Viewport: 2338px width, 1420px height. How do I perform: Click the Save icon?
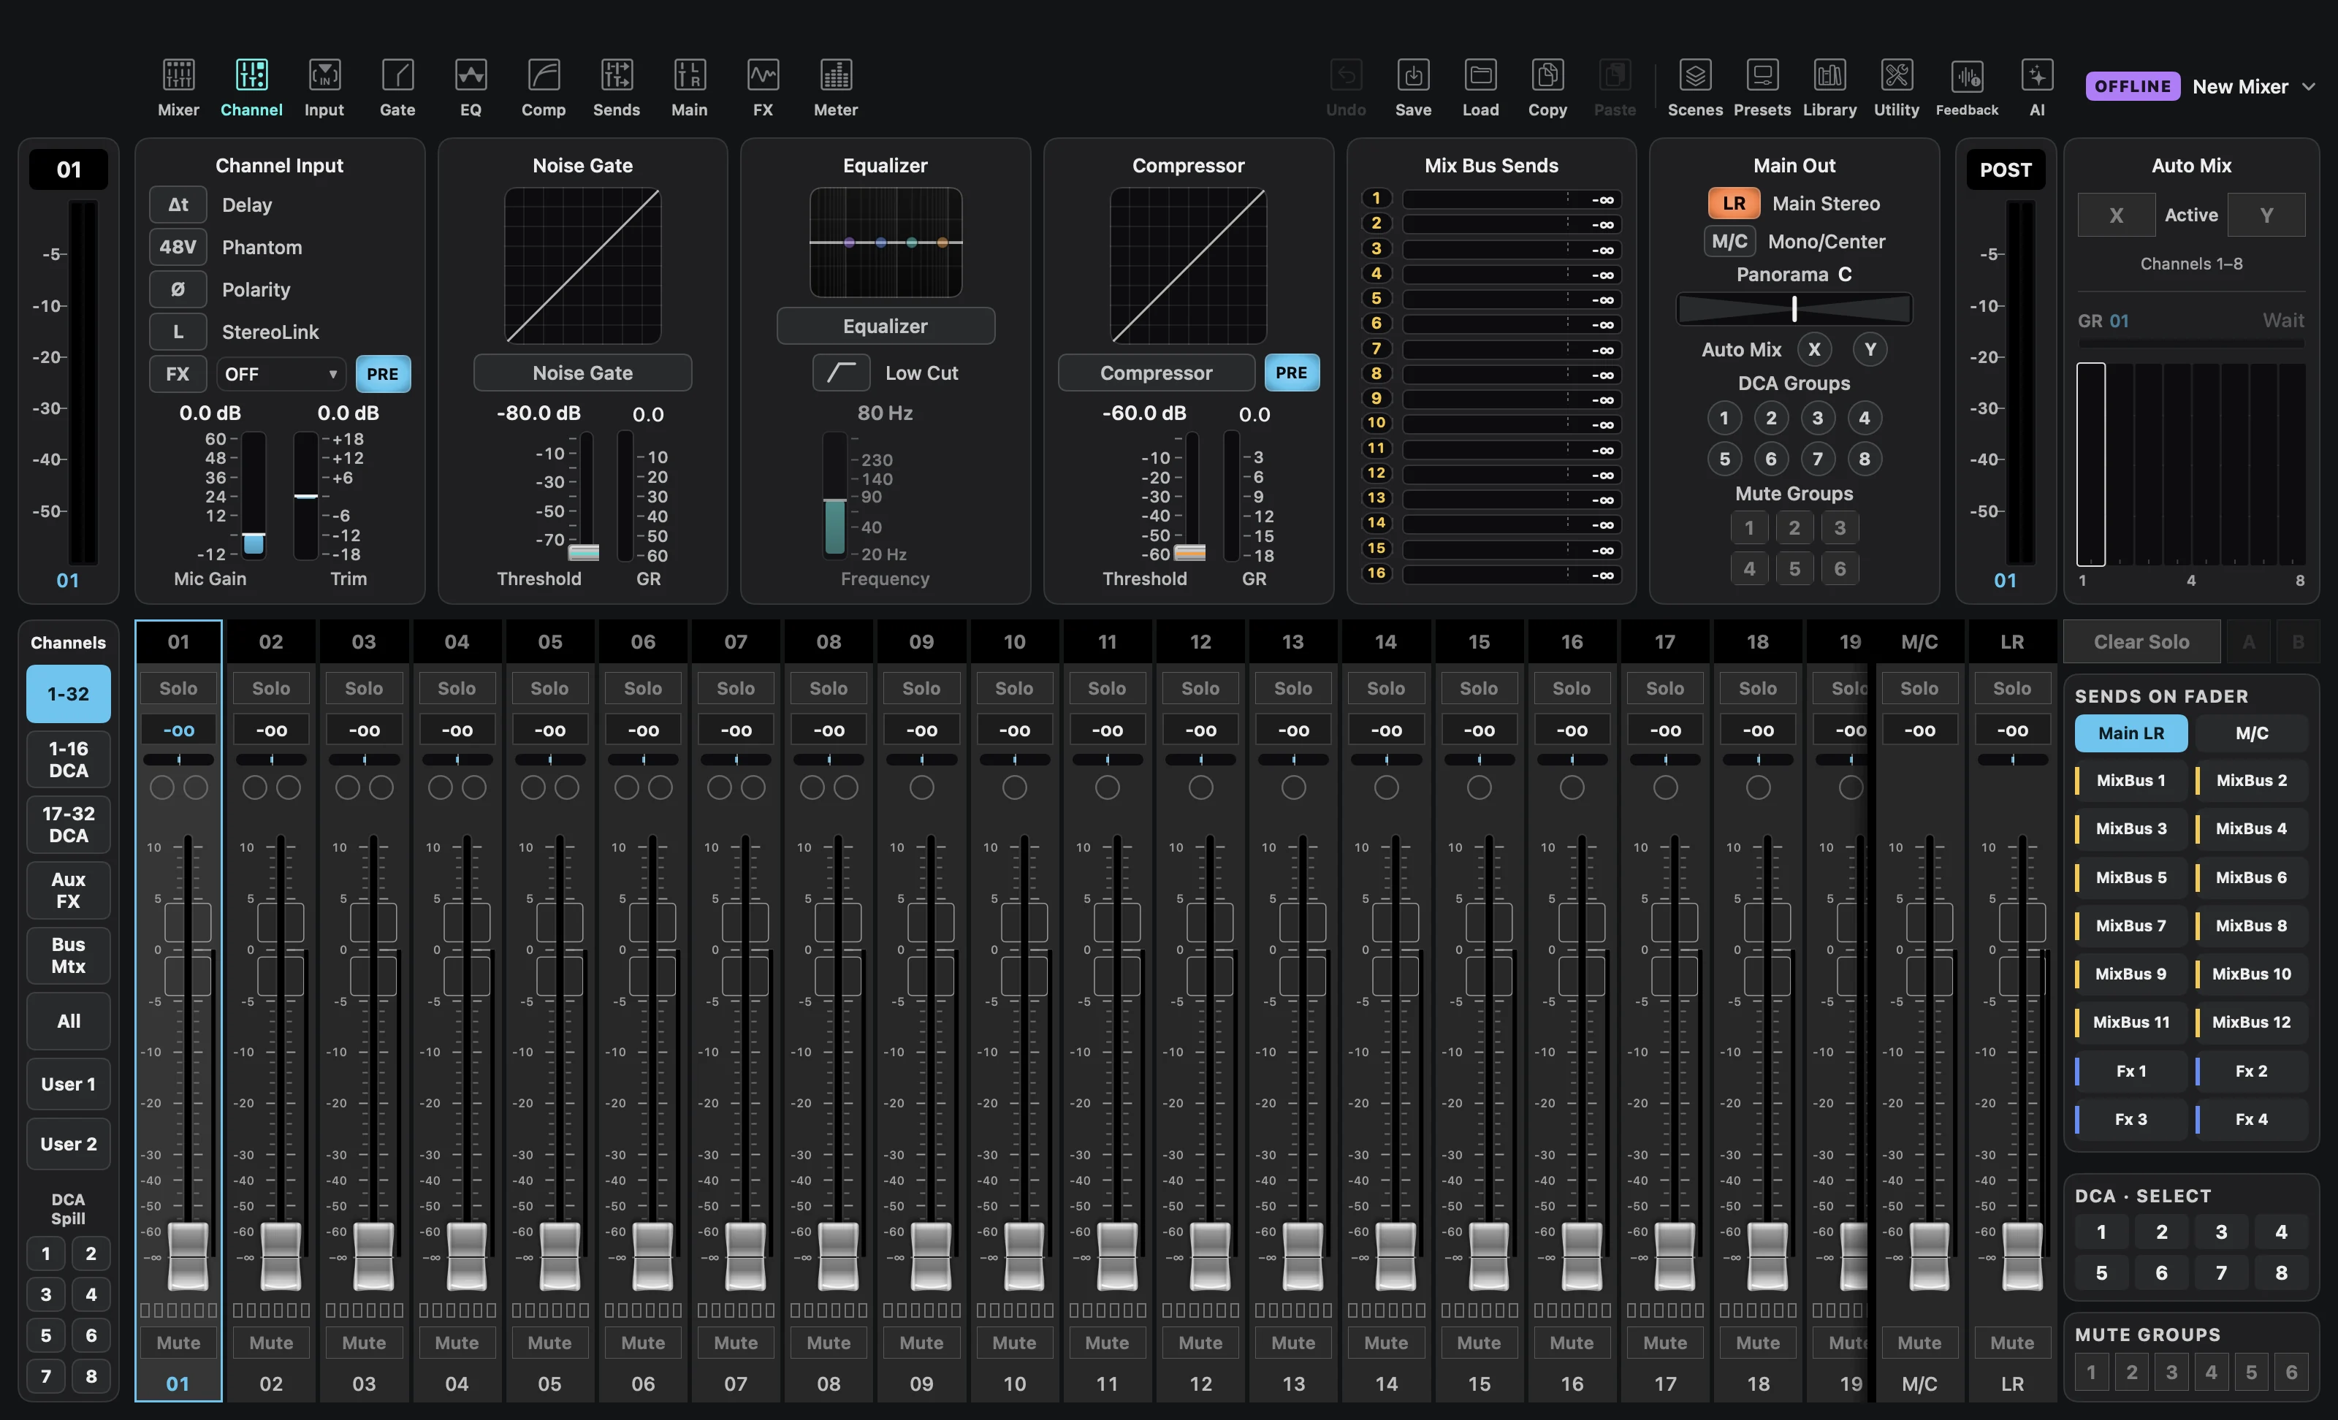coord(1414,75)
